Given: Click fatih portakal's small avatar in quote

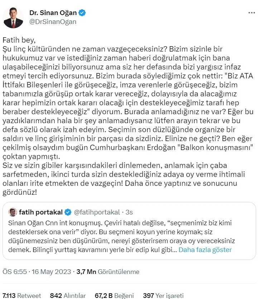Looking at the screenshot, I should pos(13,212).
